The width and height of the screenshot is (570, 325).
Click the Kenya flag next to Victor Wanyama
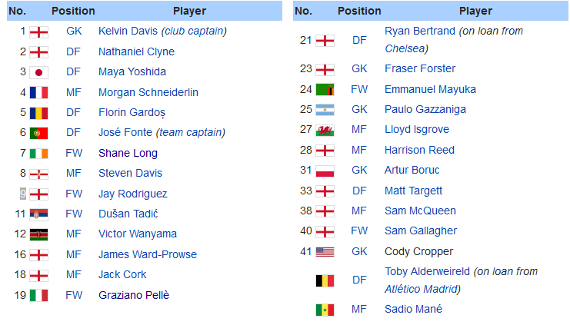[x=38, y=234]
